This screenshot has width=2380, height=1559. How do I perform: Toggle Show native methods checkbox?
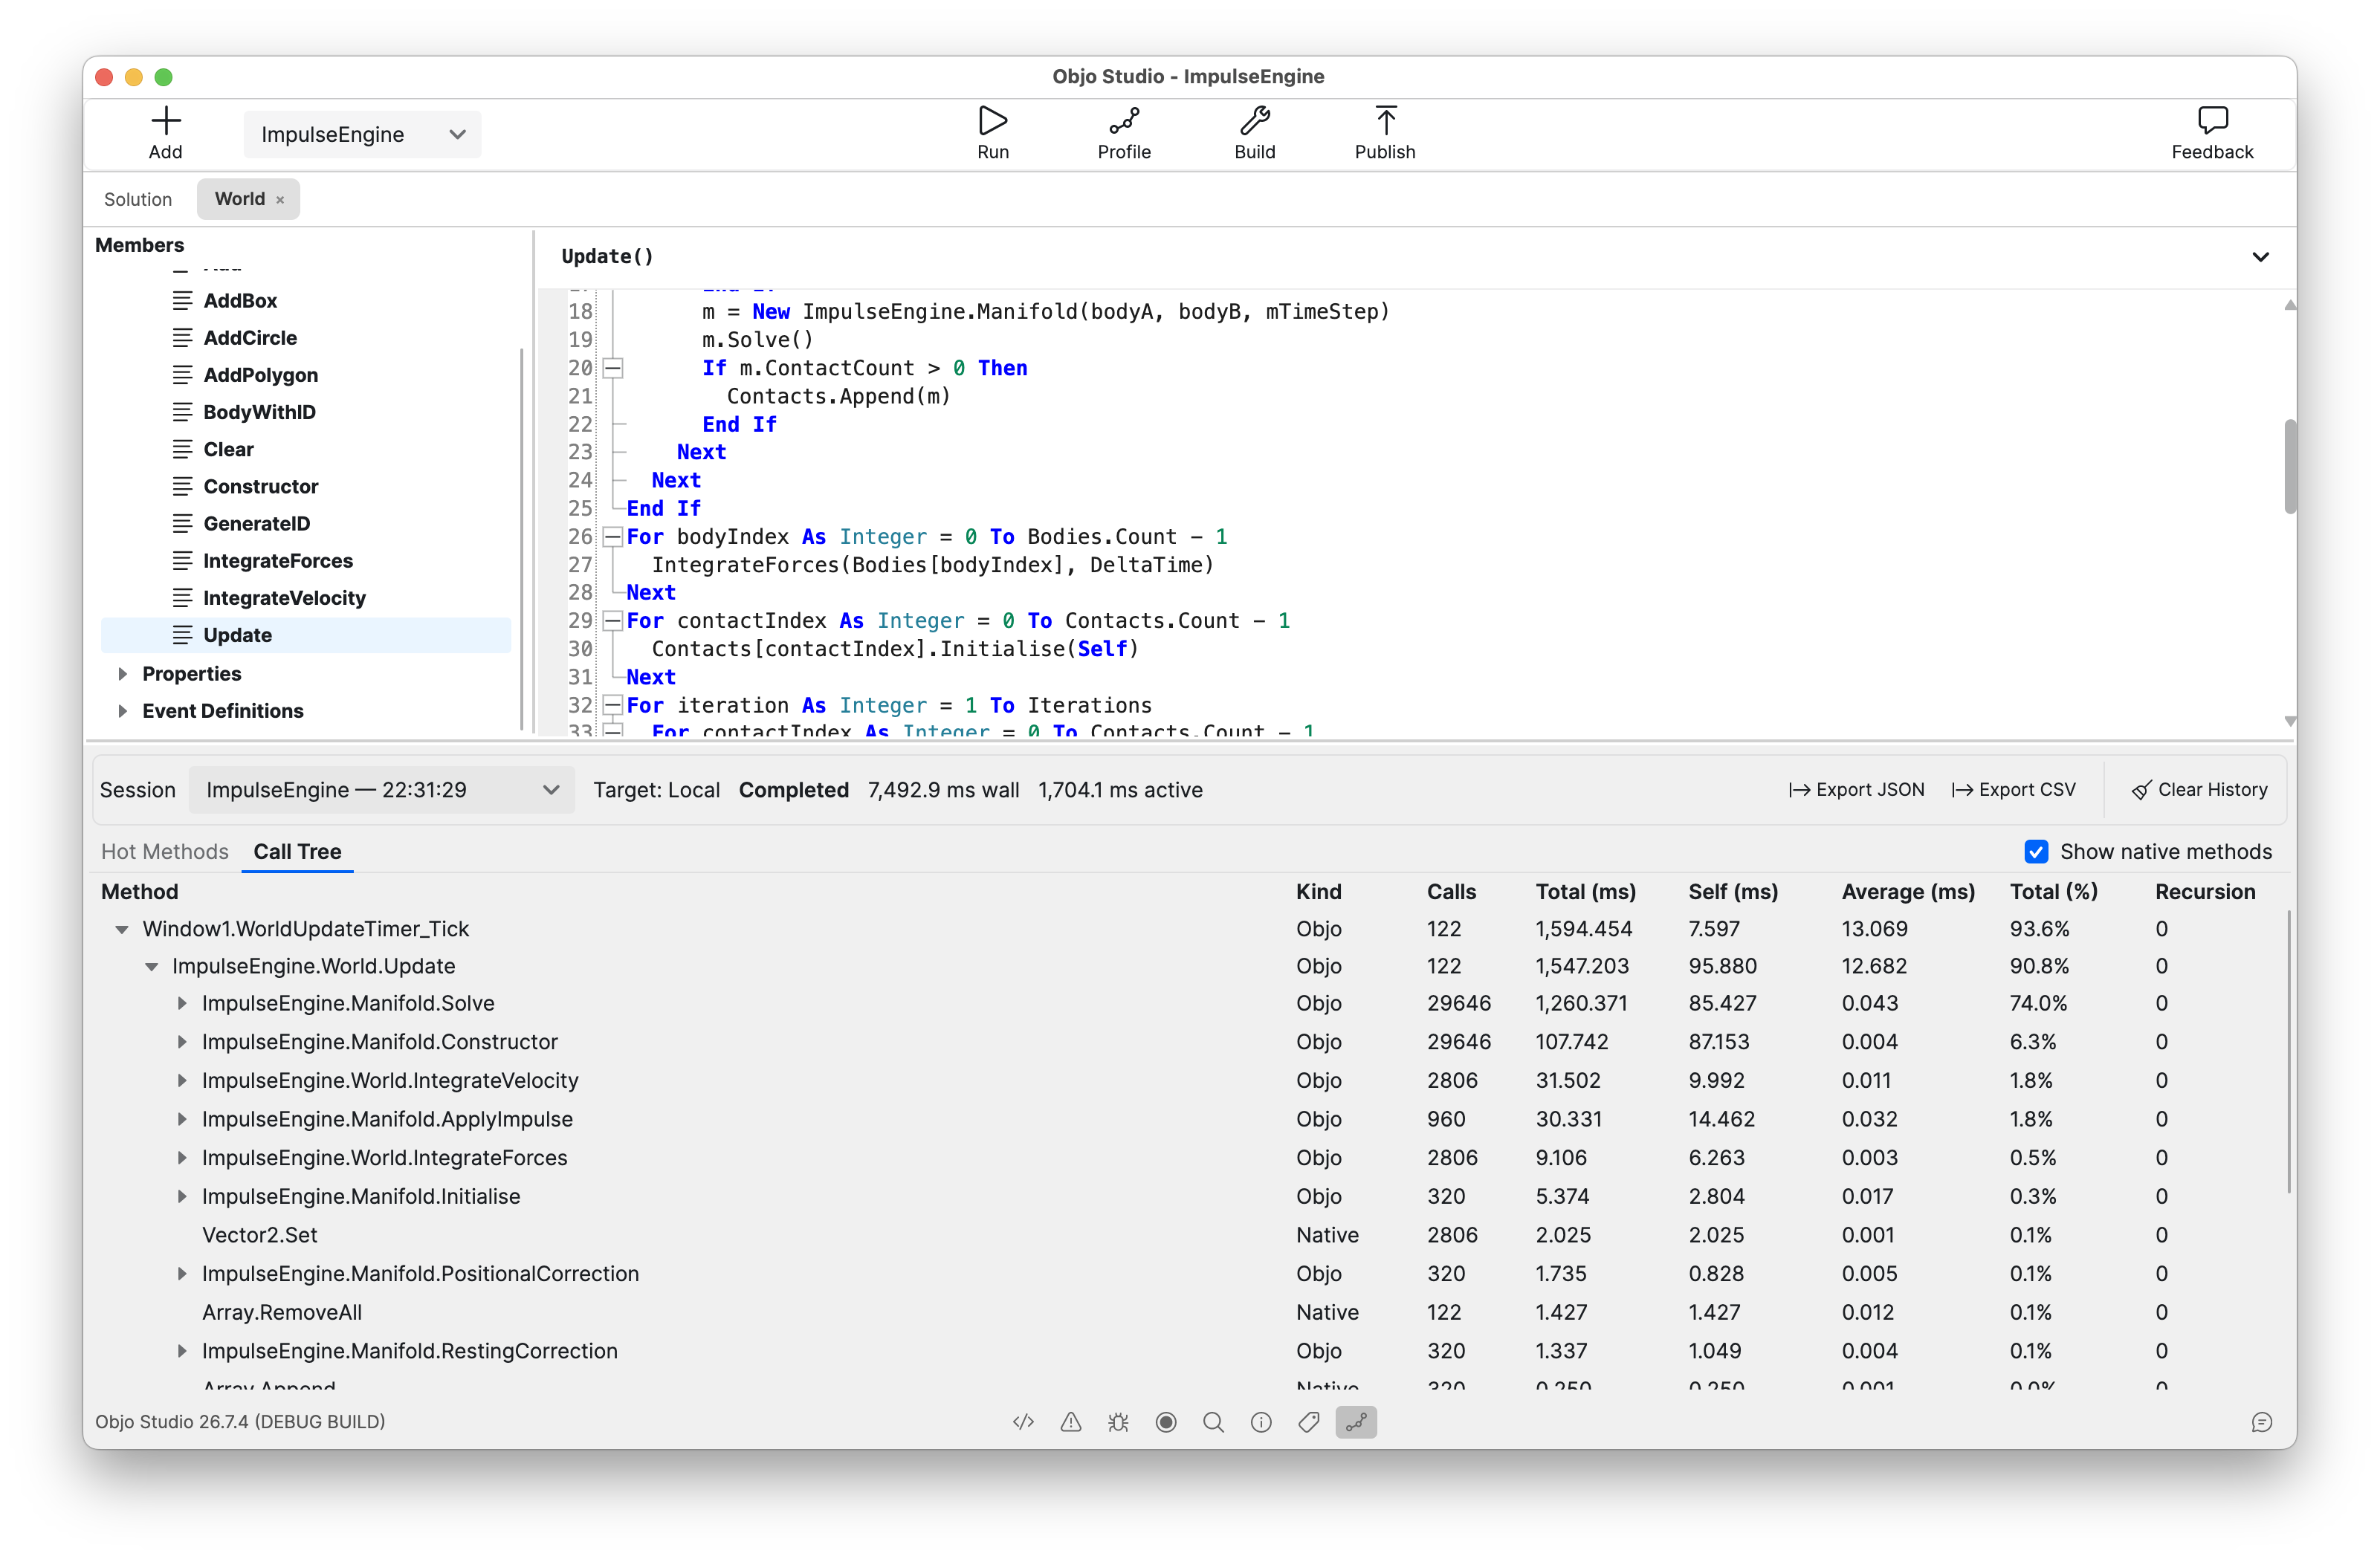pos(2036,851)
